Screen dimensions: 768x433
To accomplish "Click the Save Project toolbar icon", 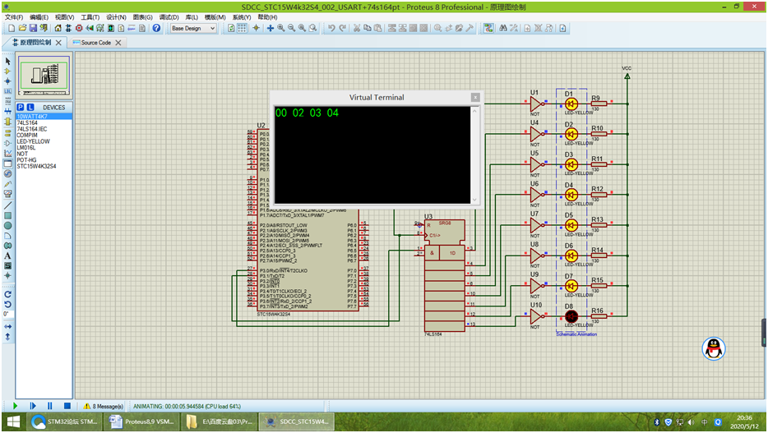I will tap(32, 28).
